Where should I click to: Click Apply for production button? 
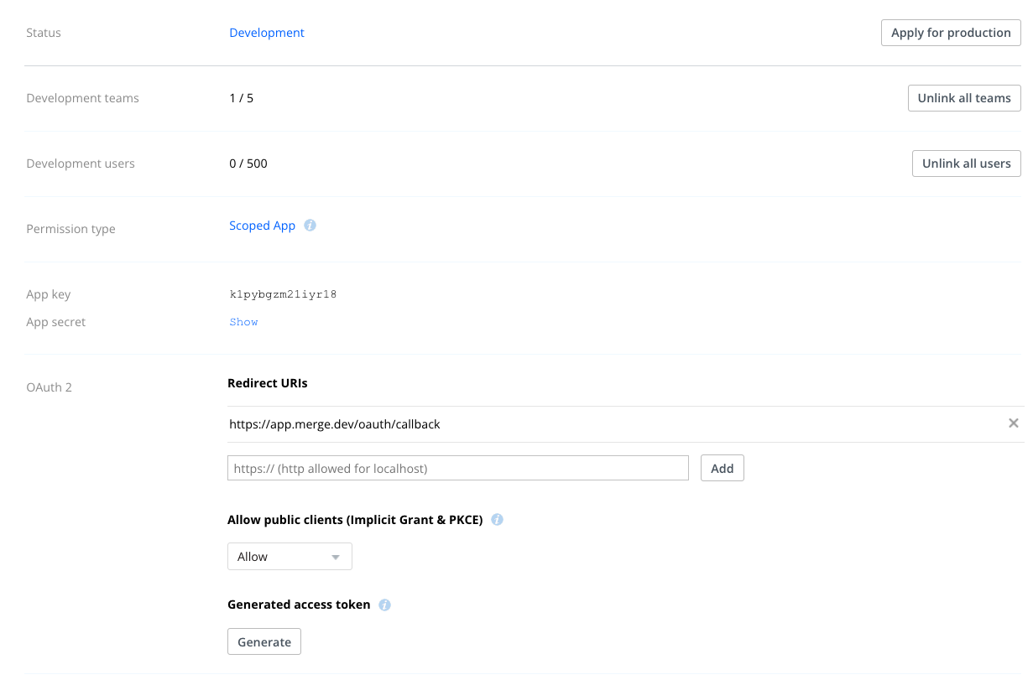tap(950, 33)
